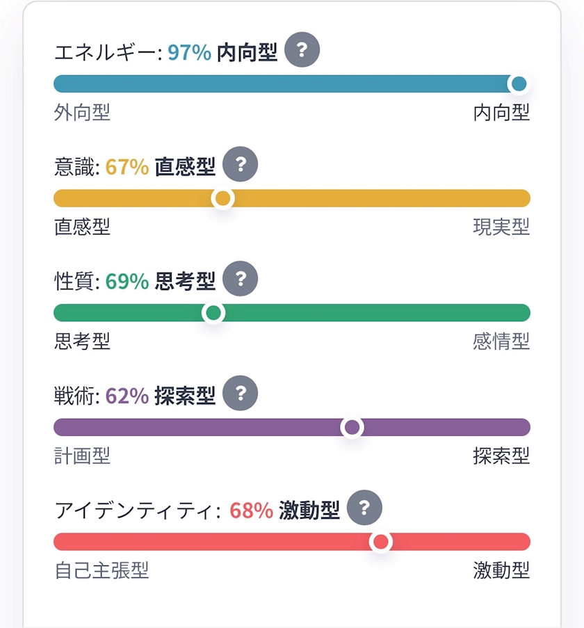Viewport: 584px width, 628px height.
Task: Click the red アイデンティティ slider handle
Action: 381,542
